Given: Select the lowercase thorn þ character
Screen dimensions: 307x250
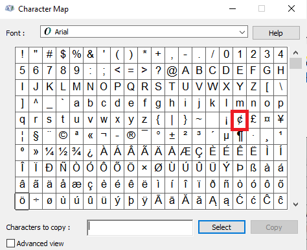Looking at the screenshot, I should (131, 201).
